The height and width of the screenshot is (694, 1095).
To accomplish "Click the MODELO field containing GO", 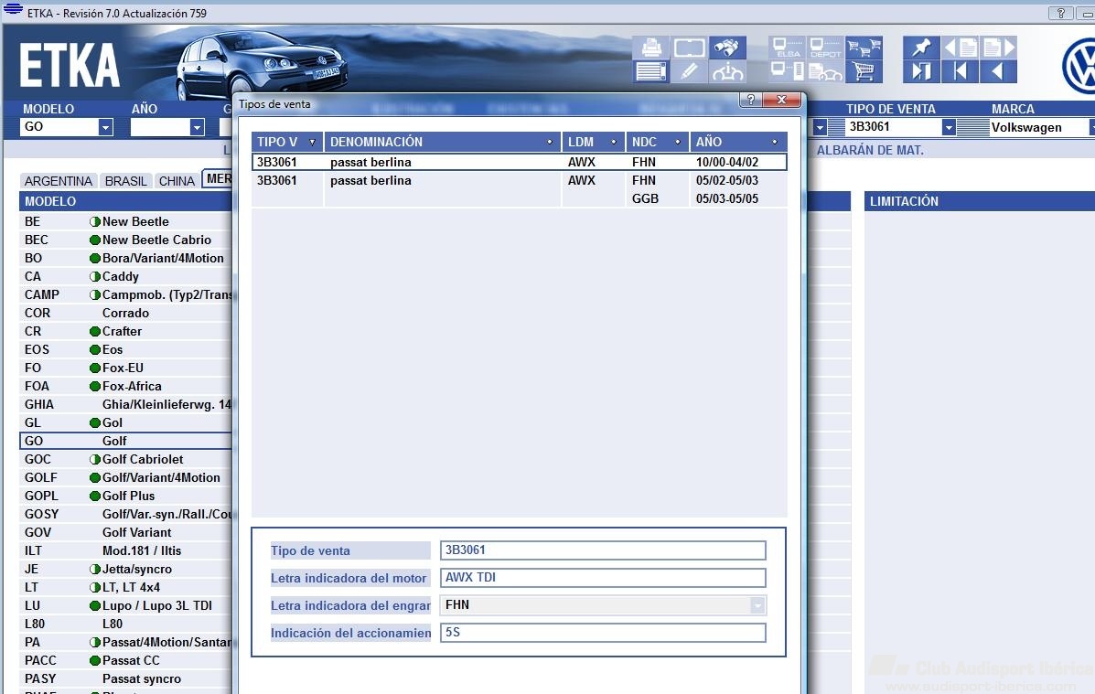I will click(x=59, y=127).
